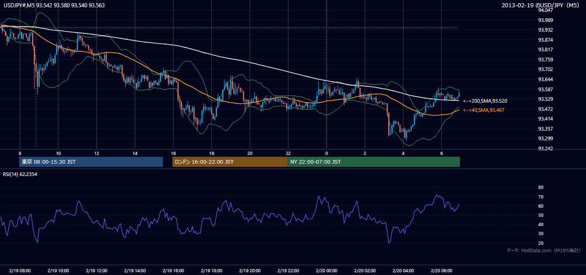This screenshot has width=586, height=275.
Task: Click price axis value 93.242
Action: 545,148
